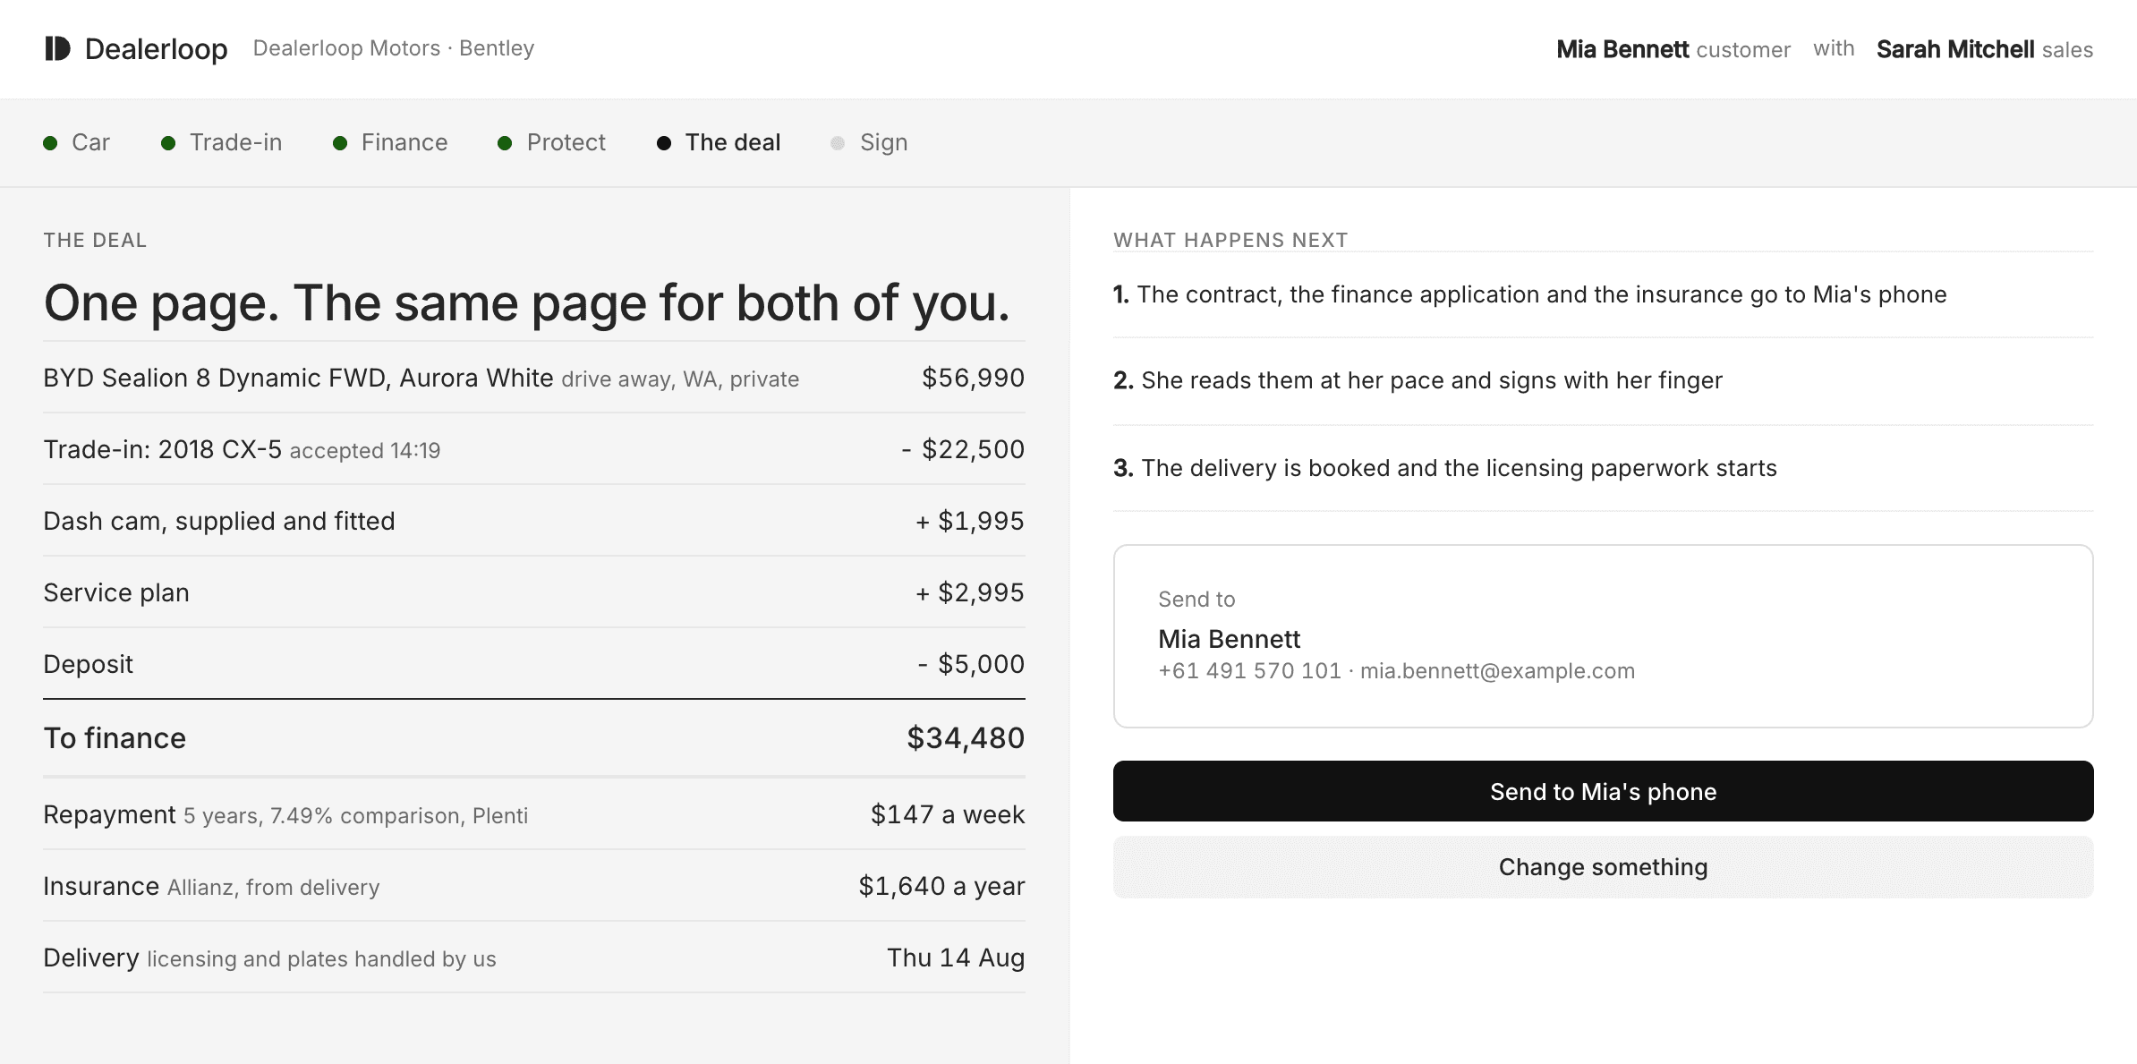Select the Deposit line
This screenshot has width=2137, height=1064.
click(534, 664)
